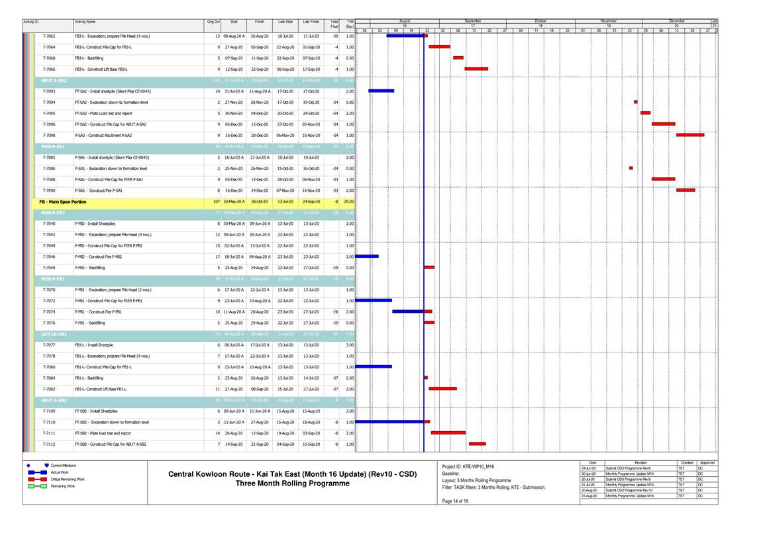The image size is (761, 537).
Task: Select the red bar for FT-SB2 Plate Load test
Action: [448, 433]
